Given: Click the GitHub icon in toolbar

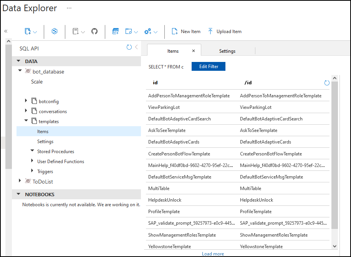Looking at the screenshot, I should (94, 32).
